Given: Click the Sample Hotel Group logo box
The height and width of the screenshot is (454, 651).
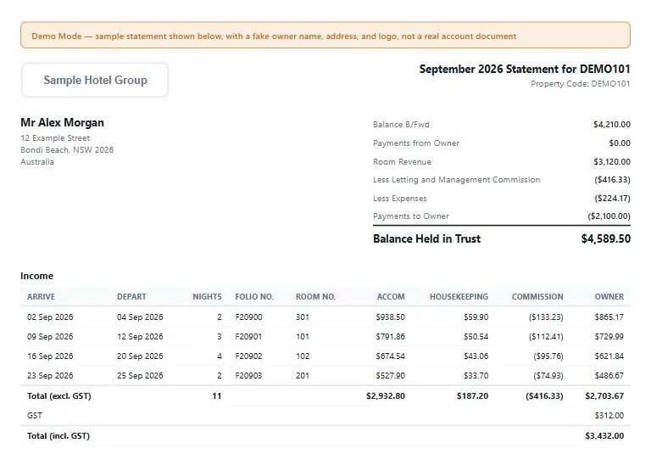Looking at the screenshot, I should pyautogui.click(x=95, y=80).
